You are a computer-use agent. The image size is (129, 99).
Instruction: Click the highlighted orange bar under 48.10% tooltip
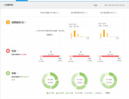coord(75,34)
